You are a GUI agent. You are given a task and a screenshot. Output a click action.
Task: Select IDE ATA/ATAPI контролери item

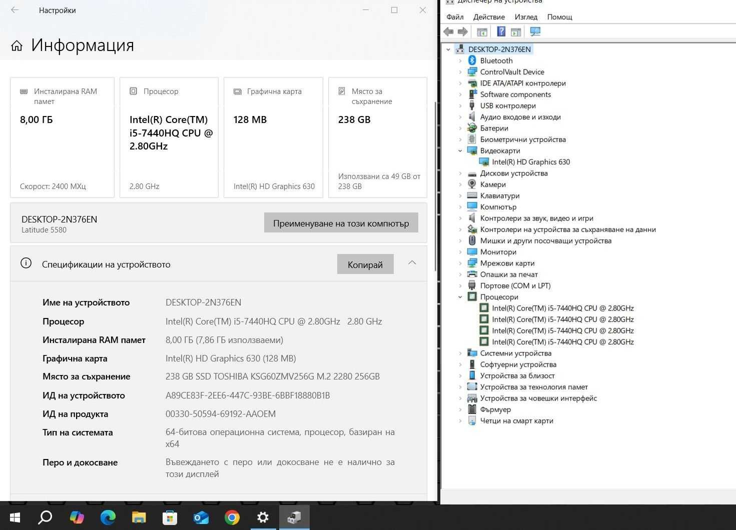coord(523,83)
